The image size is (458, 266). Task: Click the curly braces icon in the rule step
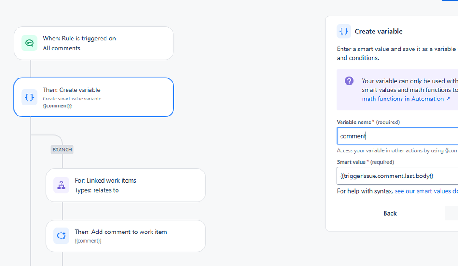tap(29, 97)
